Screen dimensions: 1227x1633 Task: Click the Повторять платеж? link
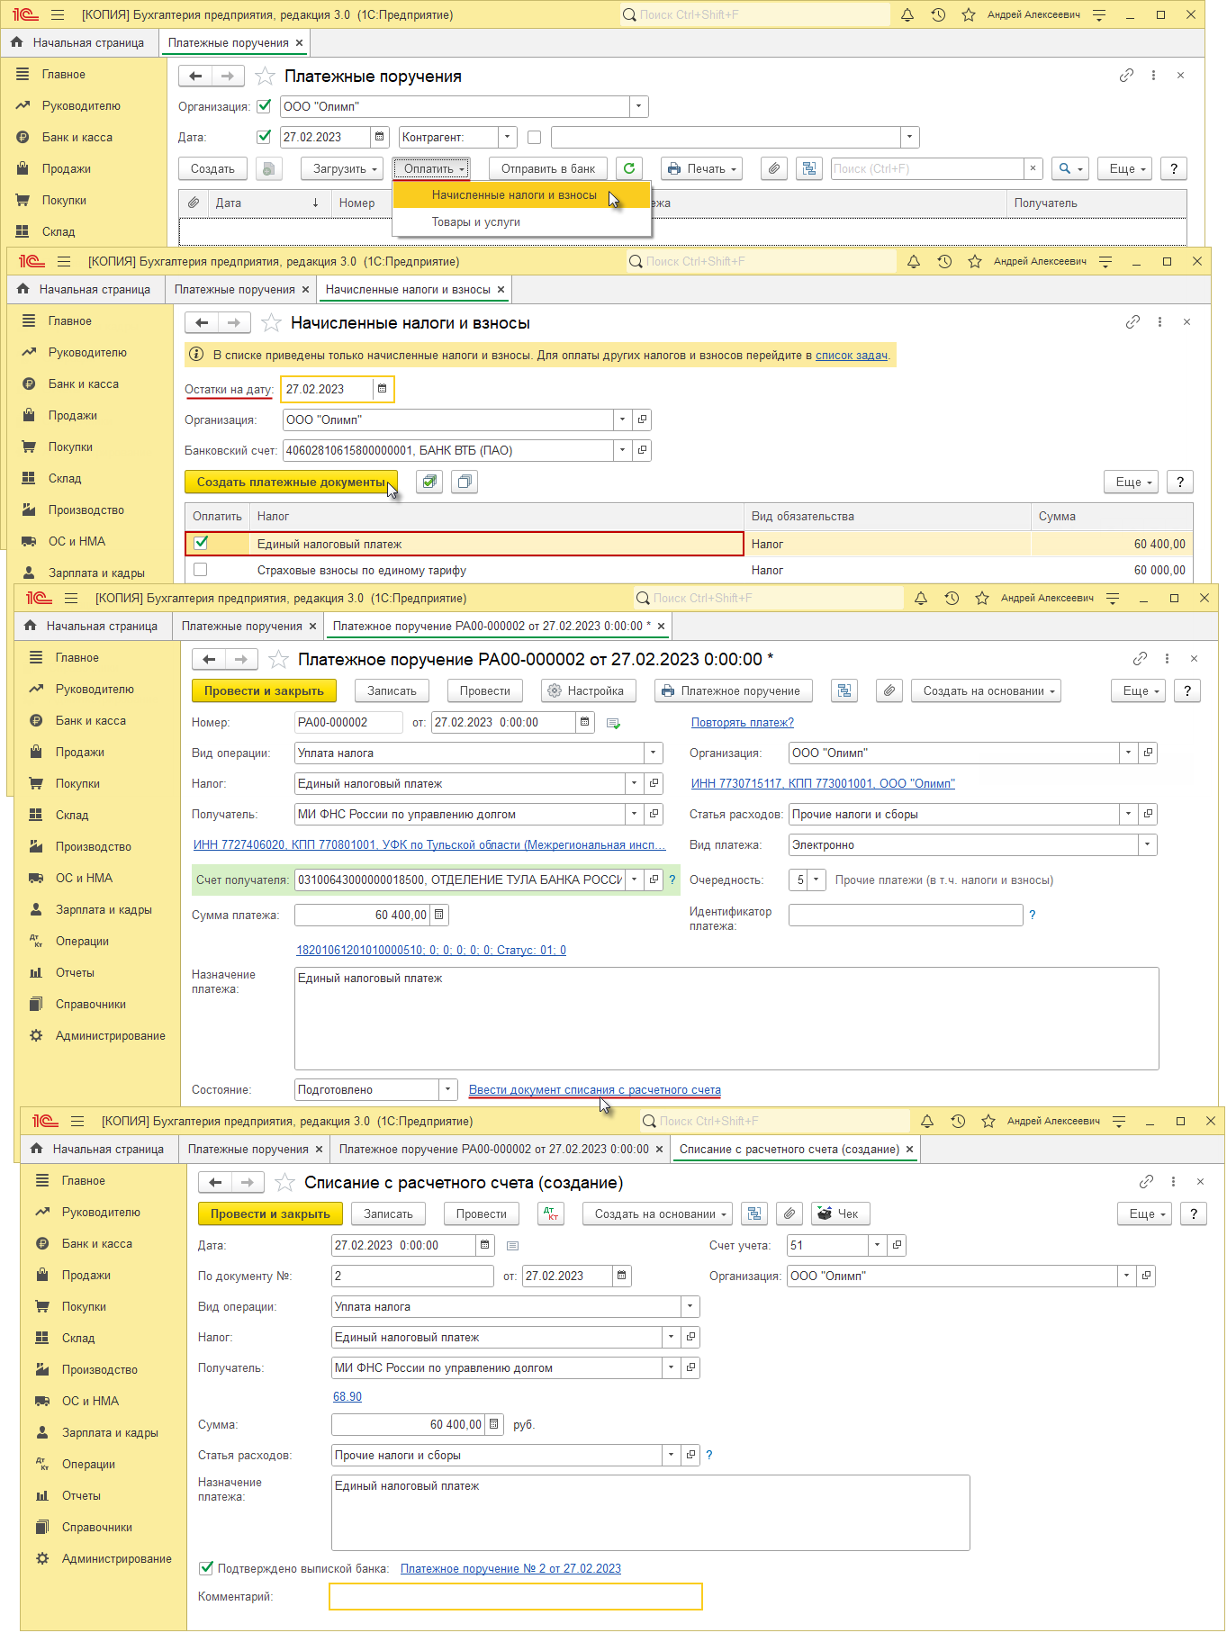(x=743, y=722)
